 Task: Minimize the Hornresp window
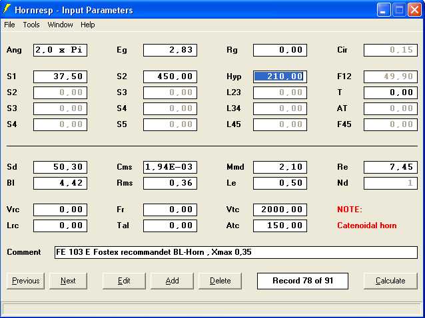(383, 10)
